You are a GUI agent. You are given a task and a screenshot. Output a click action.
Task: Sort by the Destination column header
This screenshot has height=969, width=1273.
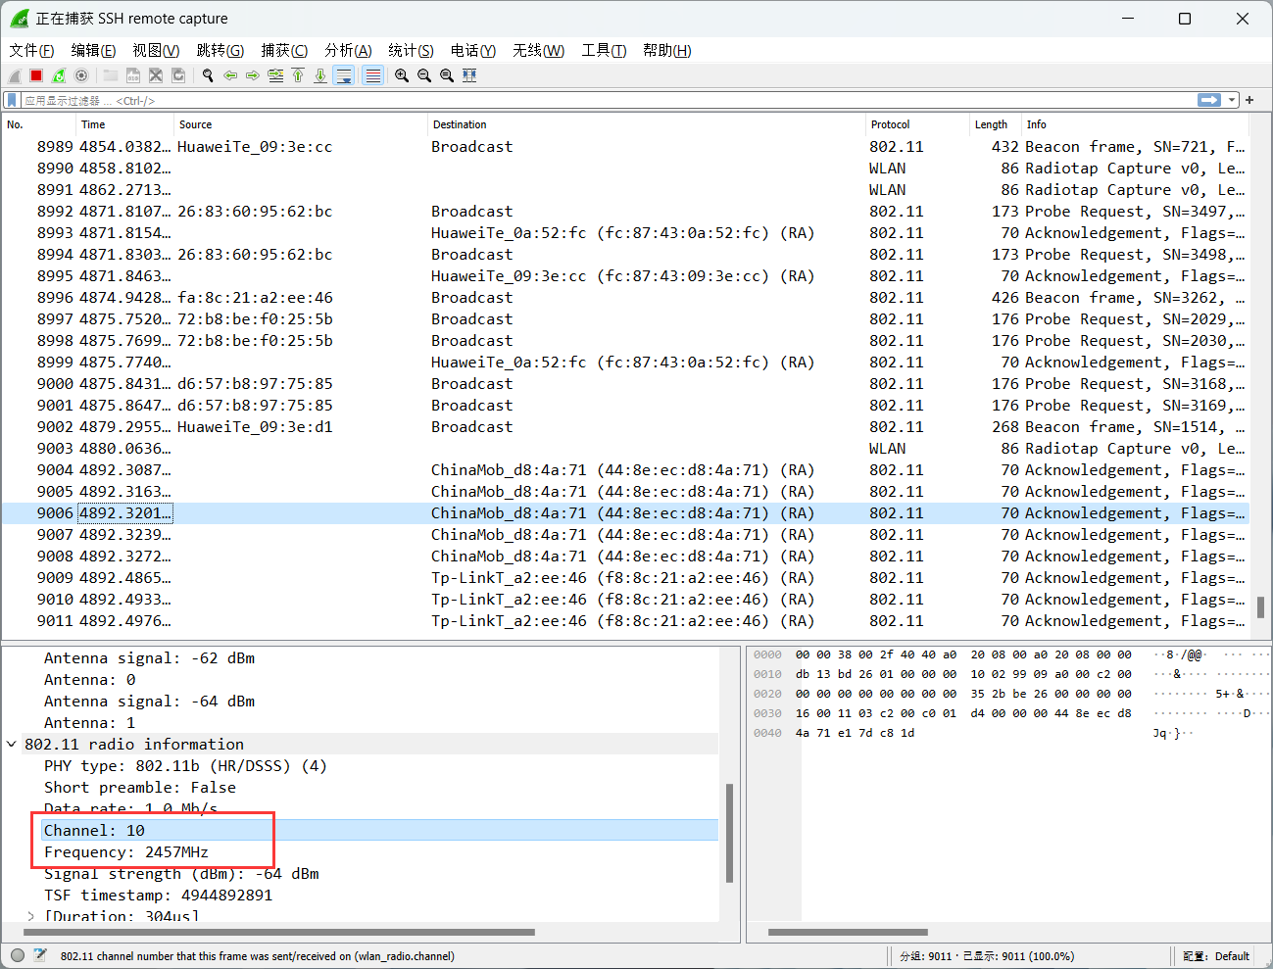pyautogui.click(x=647, y=124)
